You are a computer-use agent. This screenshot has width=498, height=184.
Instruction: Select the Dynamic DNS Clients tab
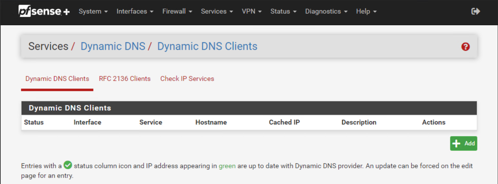point(57,79)
